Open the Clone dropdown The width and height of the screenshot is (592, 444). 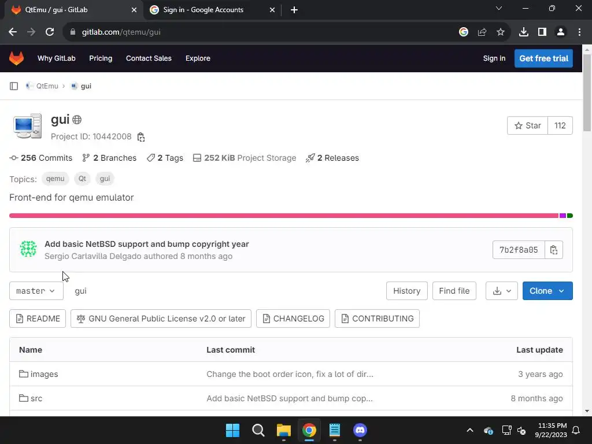tap(547, 291)
